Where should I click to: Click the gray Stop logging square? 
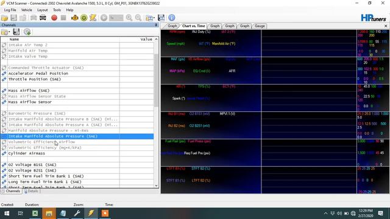[x=63, y=18]
